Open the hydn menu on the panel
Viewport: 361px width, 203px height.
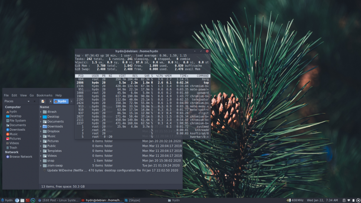[7, 200]
